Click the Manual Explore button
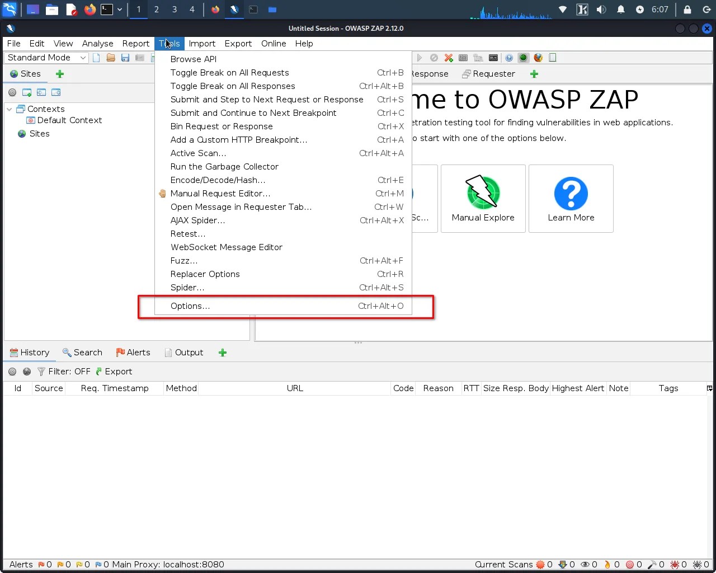 483,199
